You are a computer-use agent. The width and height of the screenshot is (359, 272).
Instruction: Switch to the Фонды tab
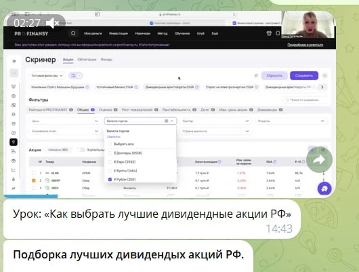point(106,60)
